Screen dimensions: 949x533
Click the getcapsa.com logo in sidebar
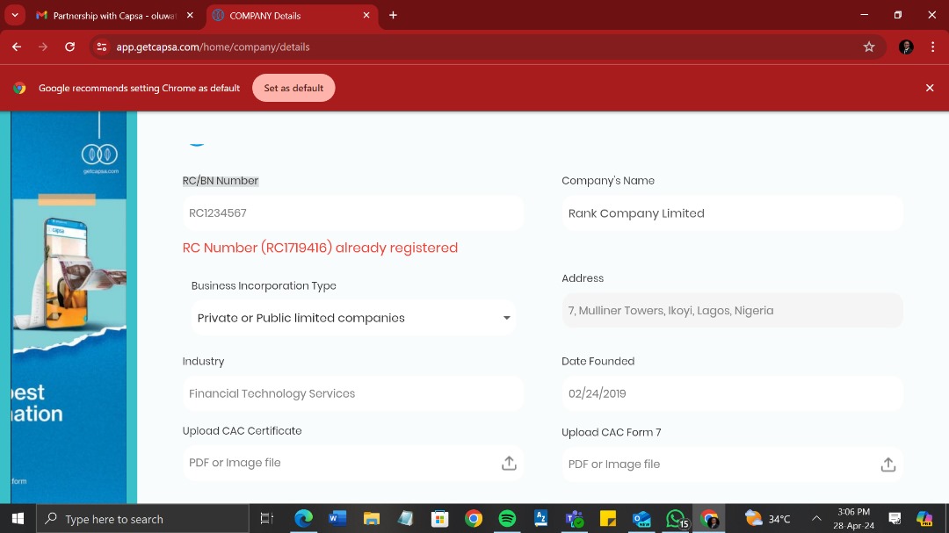(x=100, y=159)
